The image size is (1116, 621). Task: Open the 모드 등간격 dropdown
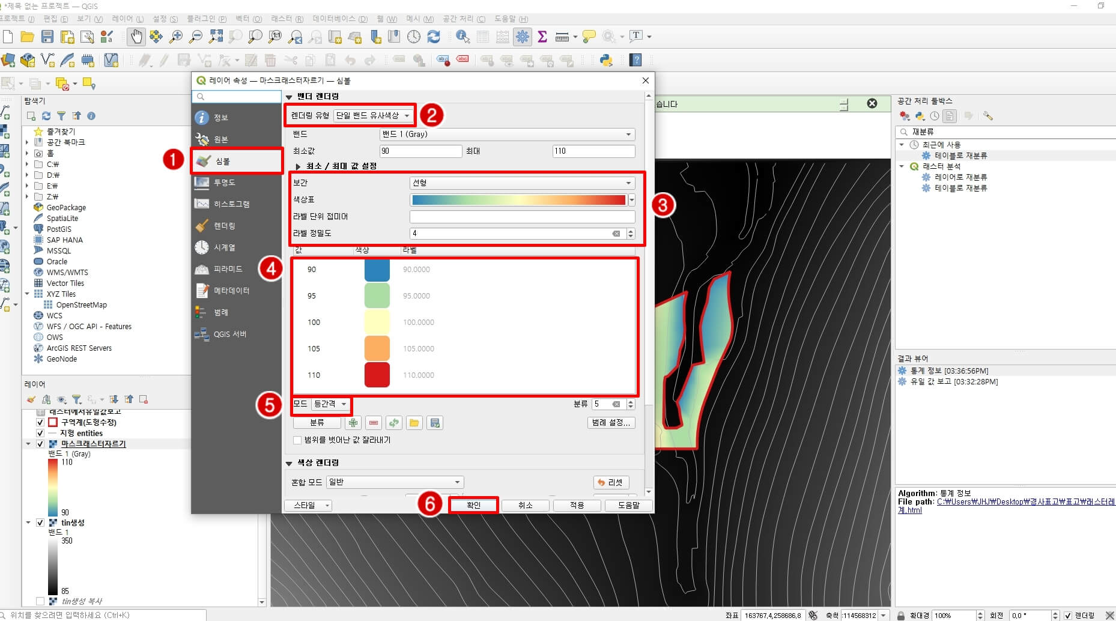point(331,404)
